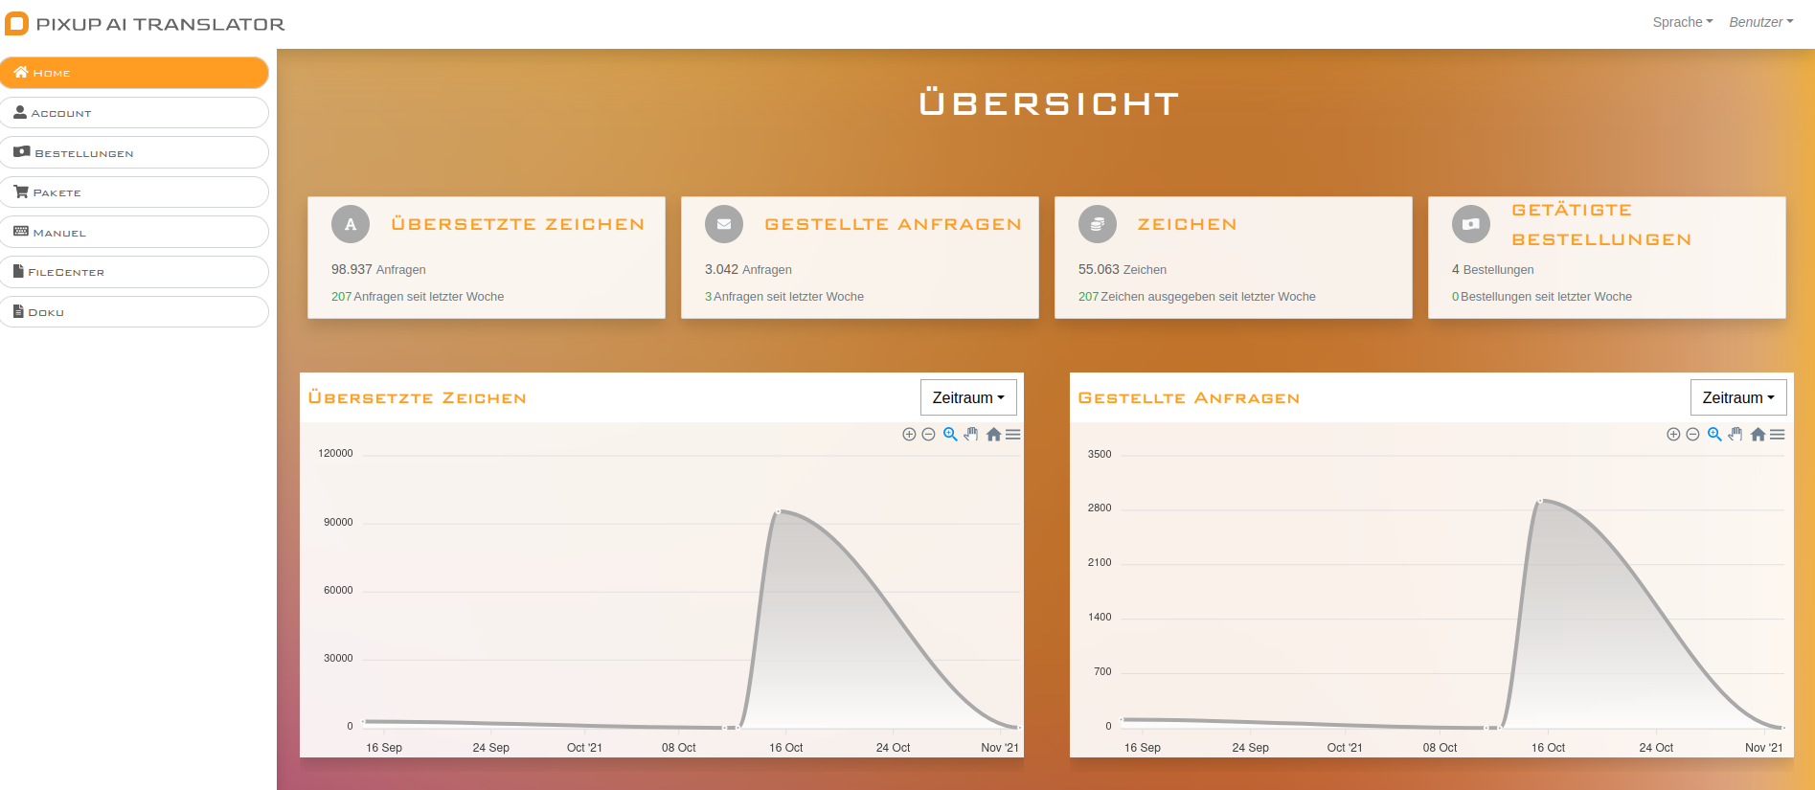Click zoom out icon on Übersetzte Zeichen chart
This screenshot has height=790, width=1815.
pos(928,435)
